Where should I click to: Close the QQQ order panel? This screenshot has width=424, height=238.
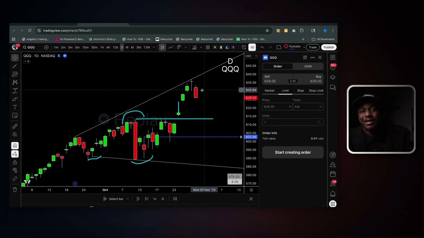[320, 58]
